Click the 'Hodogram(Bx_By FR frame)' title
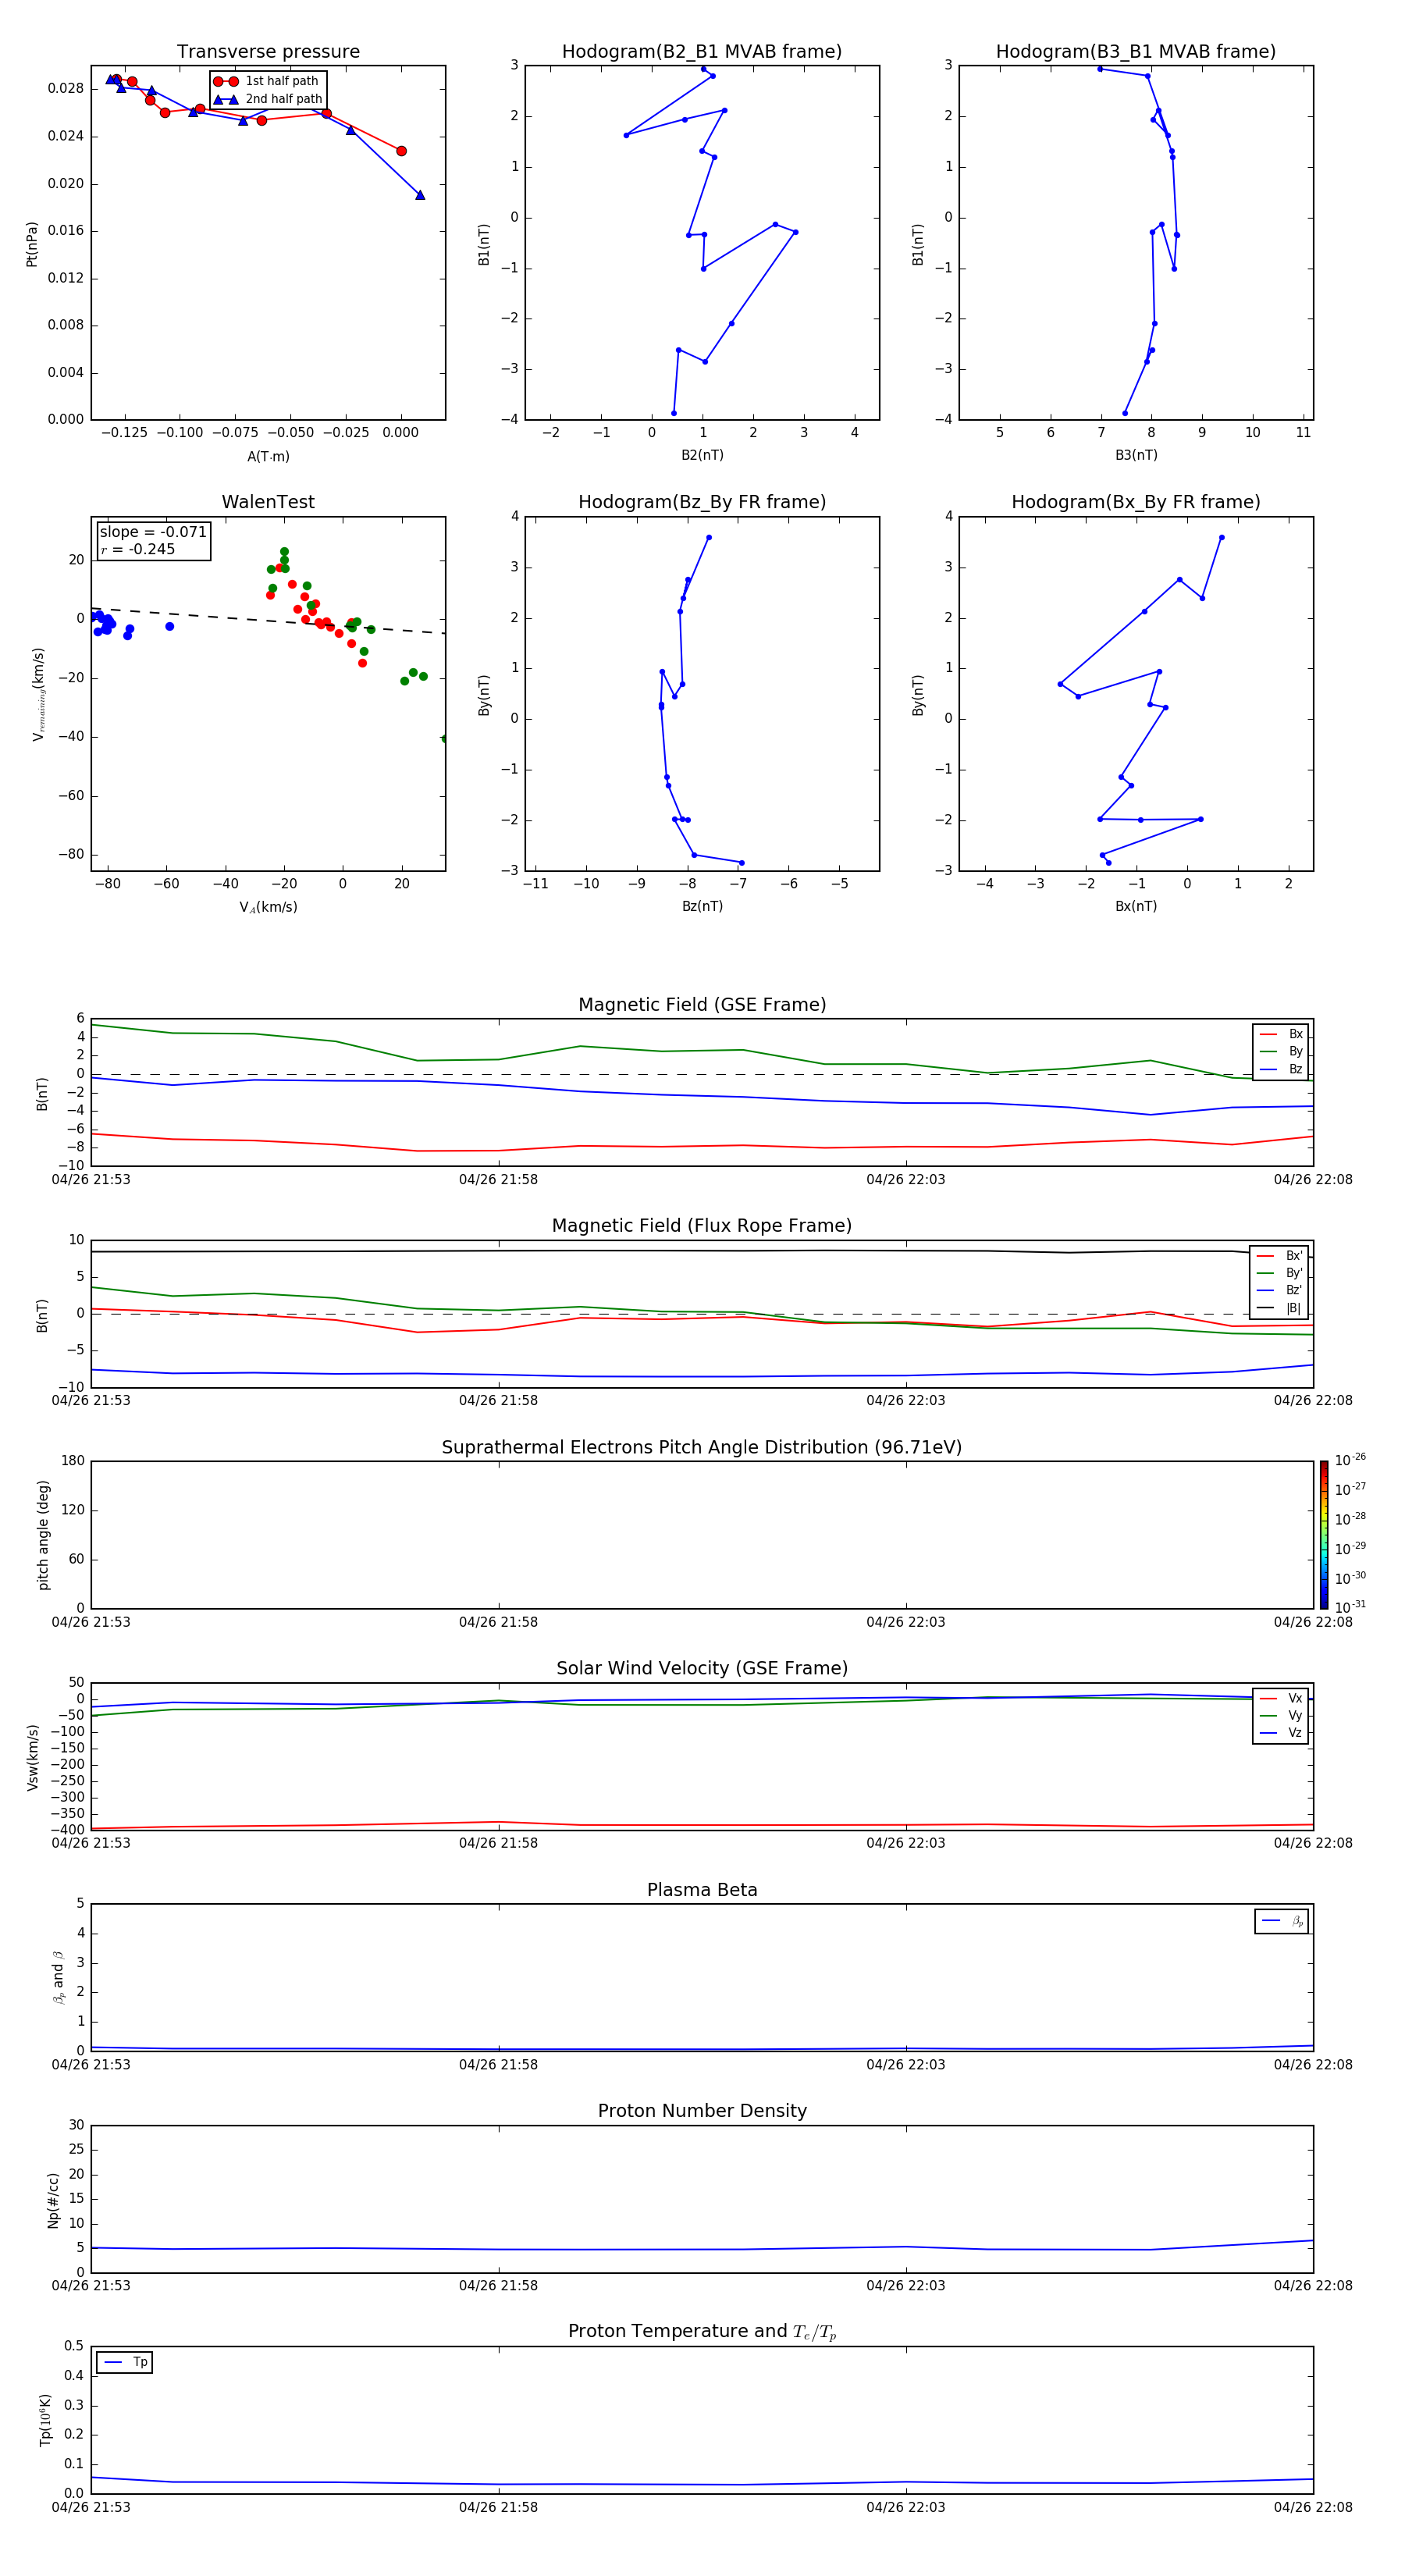This screenshot has height=2576, width=1405. [x=1136, y=502]
